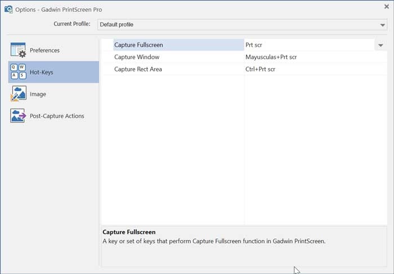Click the Preferences gear window icon
The width and height of the screenshot is (394, 274).
point(18,50)
